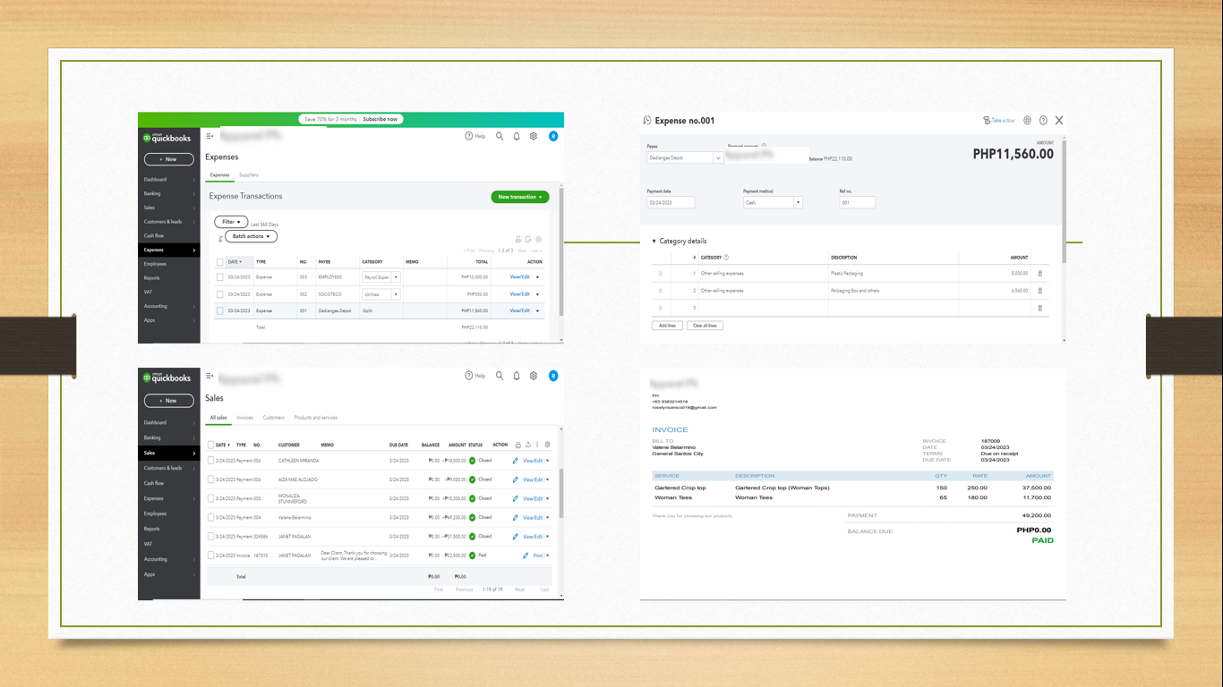Open the Products and services tab
This screenshot has width=1223, height=687.
(x=316, y=418)
